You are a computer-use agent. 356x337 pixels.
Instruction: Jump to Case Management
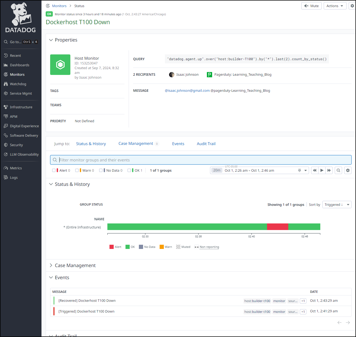click(136, 144)
